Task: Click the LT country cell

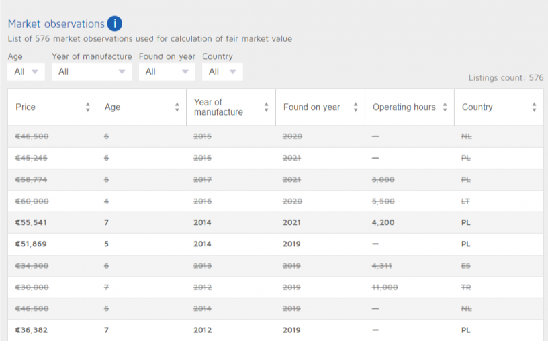Action: (465, 201)
